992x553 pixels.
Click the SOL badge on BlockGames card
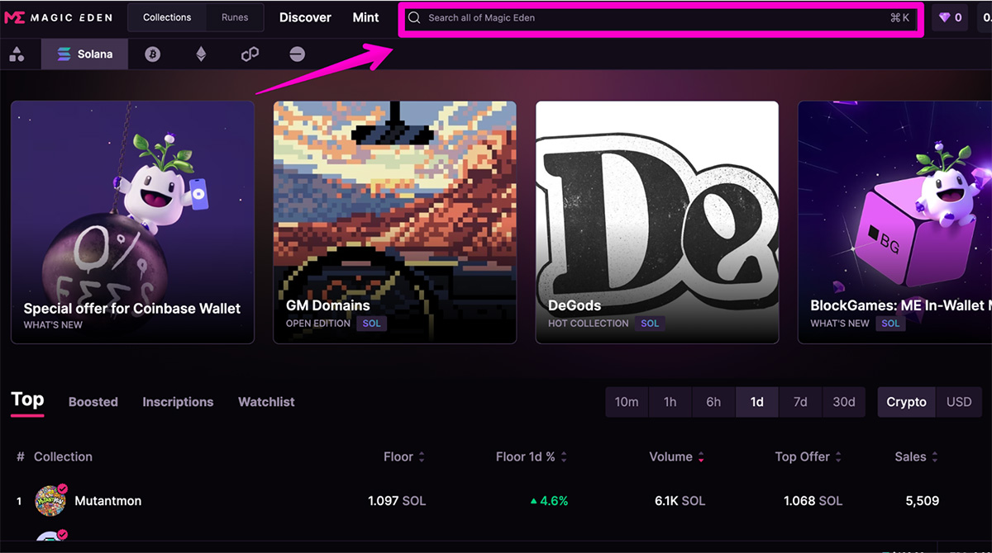tap(890, 324)
